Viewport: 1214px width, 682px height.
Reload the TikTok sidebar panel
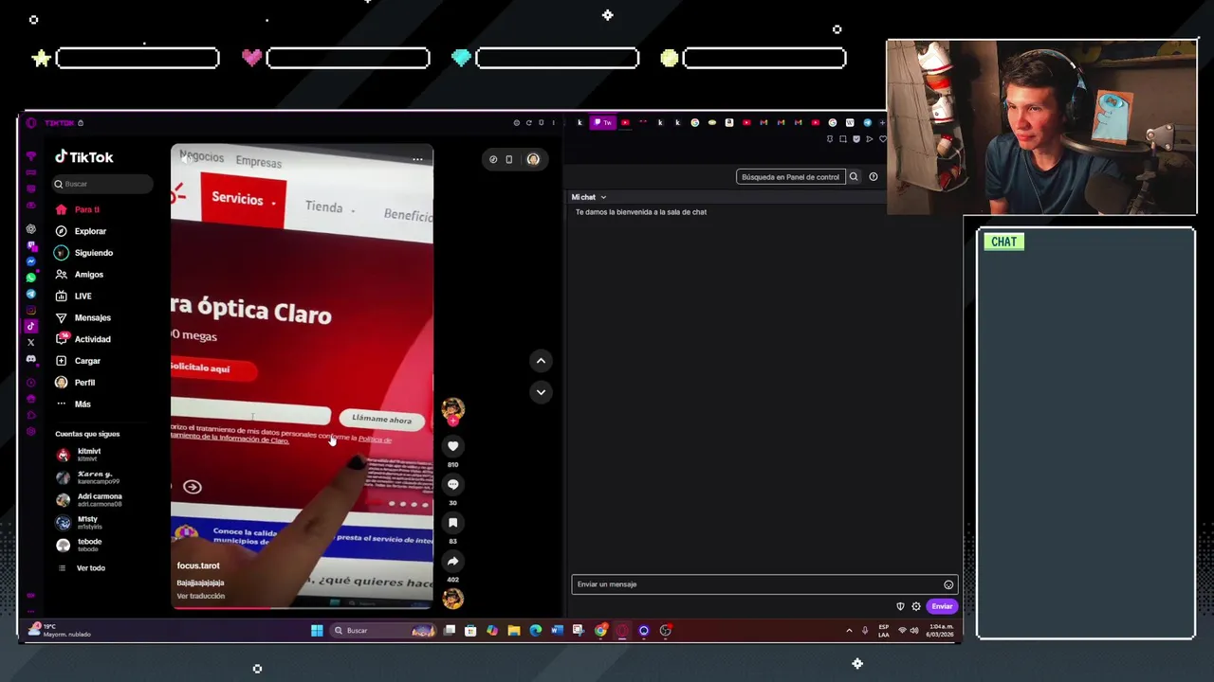pyautogui.click(x=529, y=122)
